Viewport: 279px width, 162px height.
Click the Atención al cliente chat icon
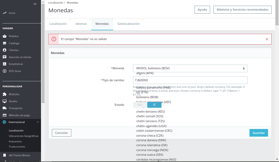click(x=4, y=57)
